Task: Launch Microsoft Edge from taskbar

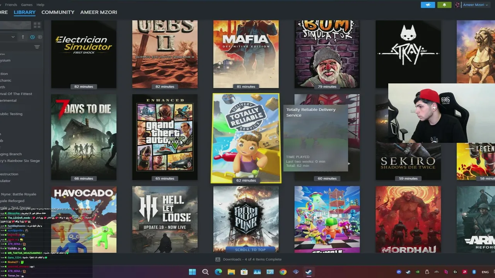Action: point(218,272)
